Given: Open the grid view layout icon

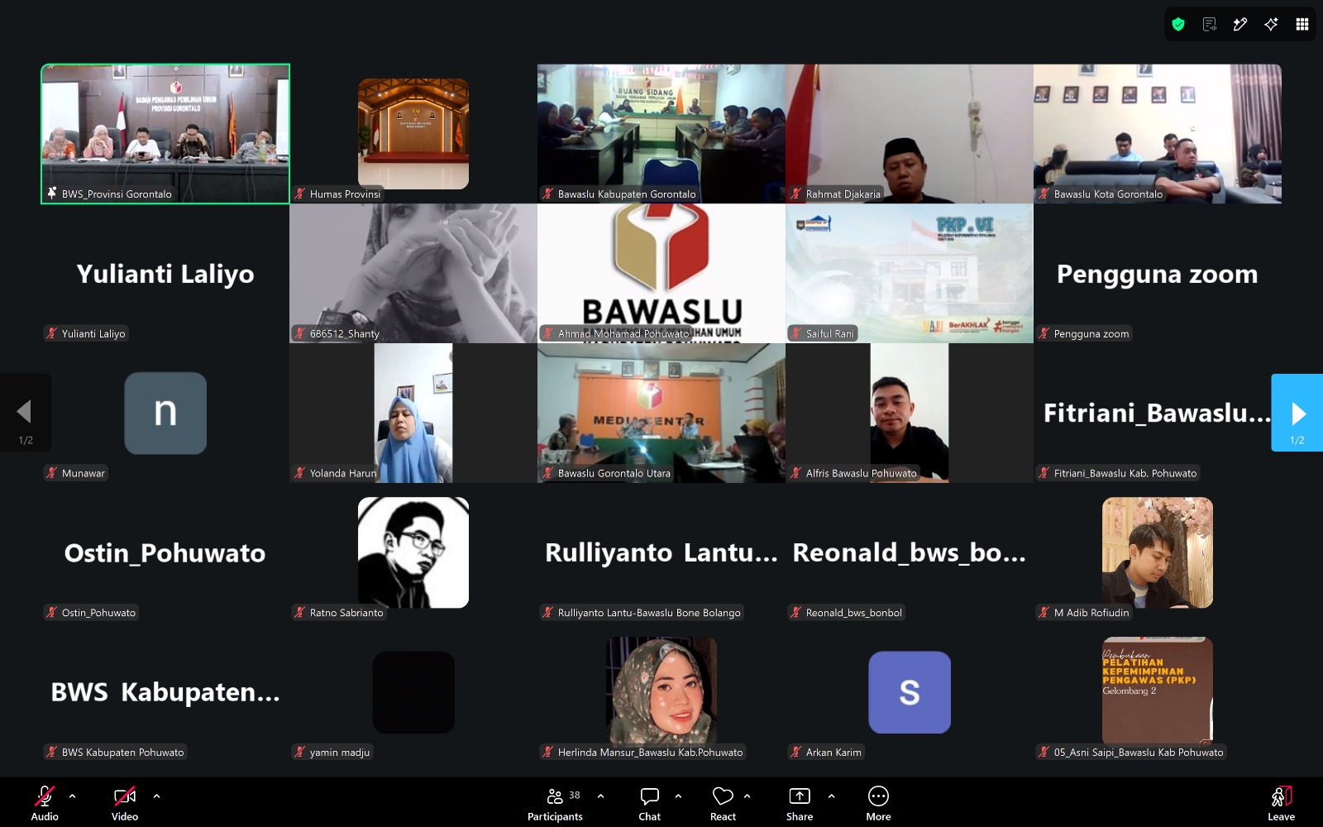Looking at the screenshot, I should point(1302,24).
